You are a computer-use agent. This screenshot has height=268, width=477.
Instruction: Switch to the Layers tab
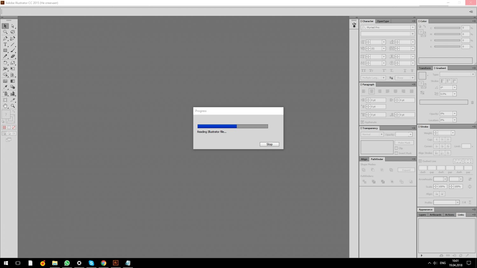click(422, 215)
